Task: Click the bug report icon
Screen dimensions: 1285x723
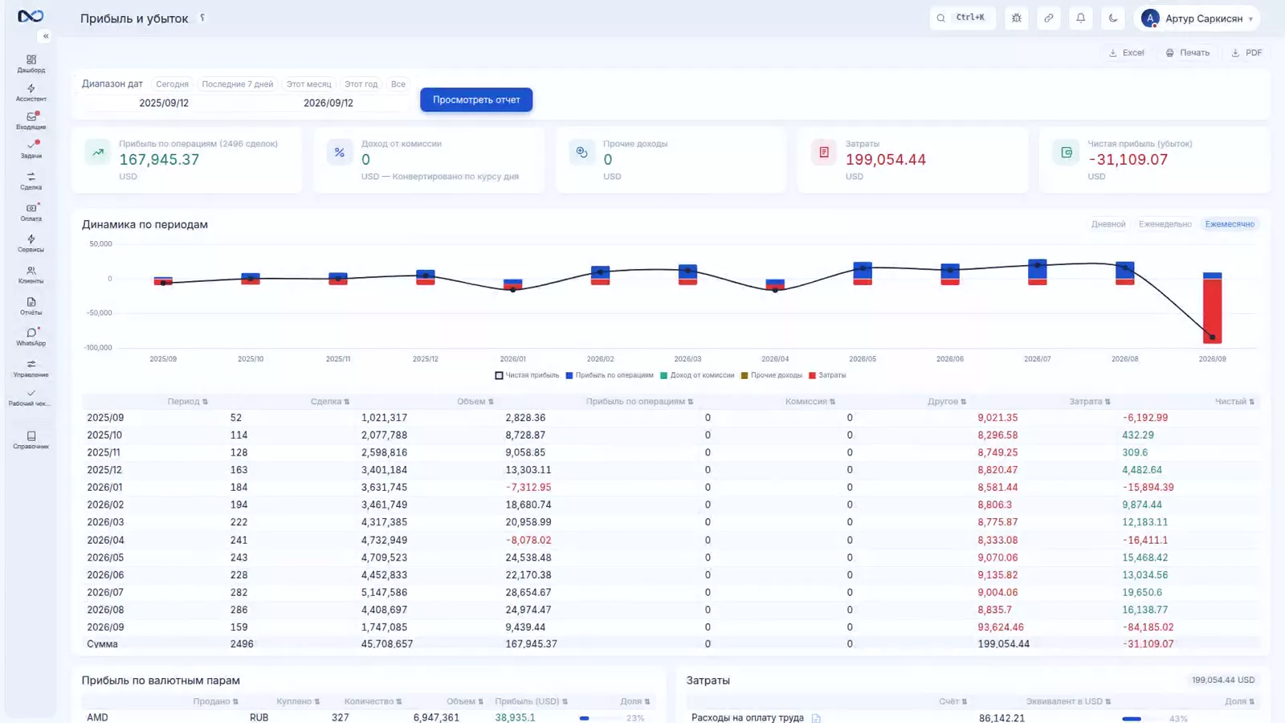Action: coord(1016,18)
